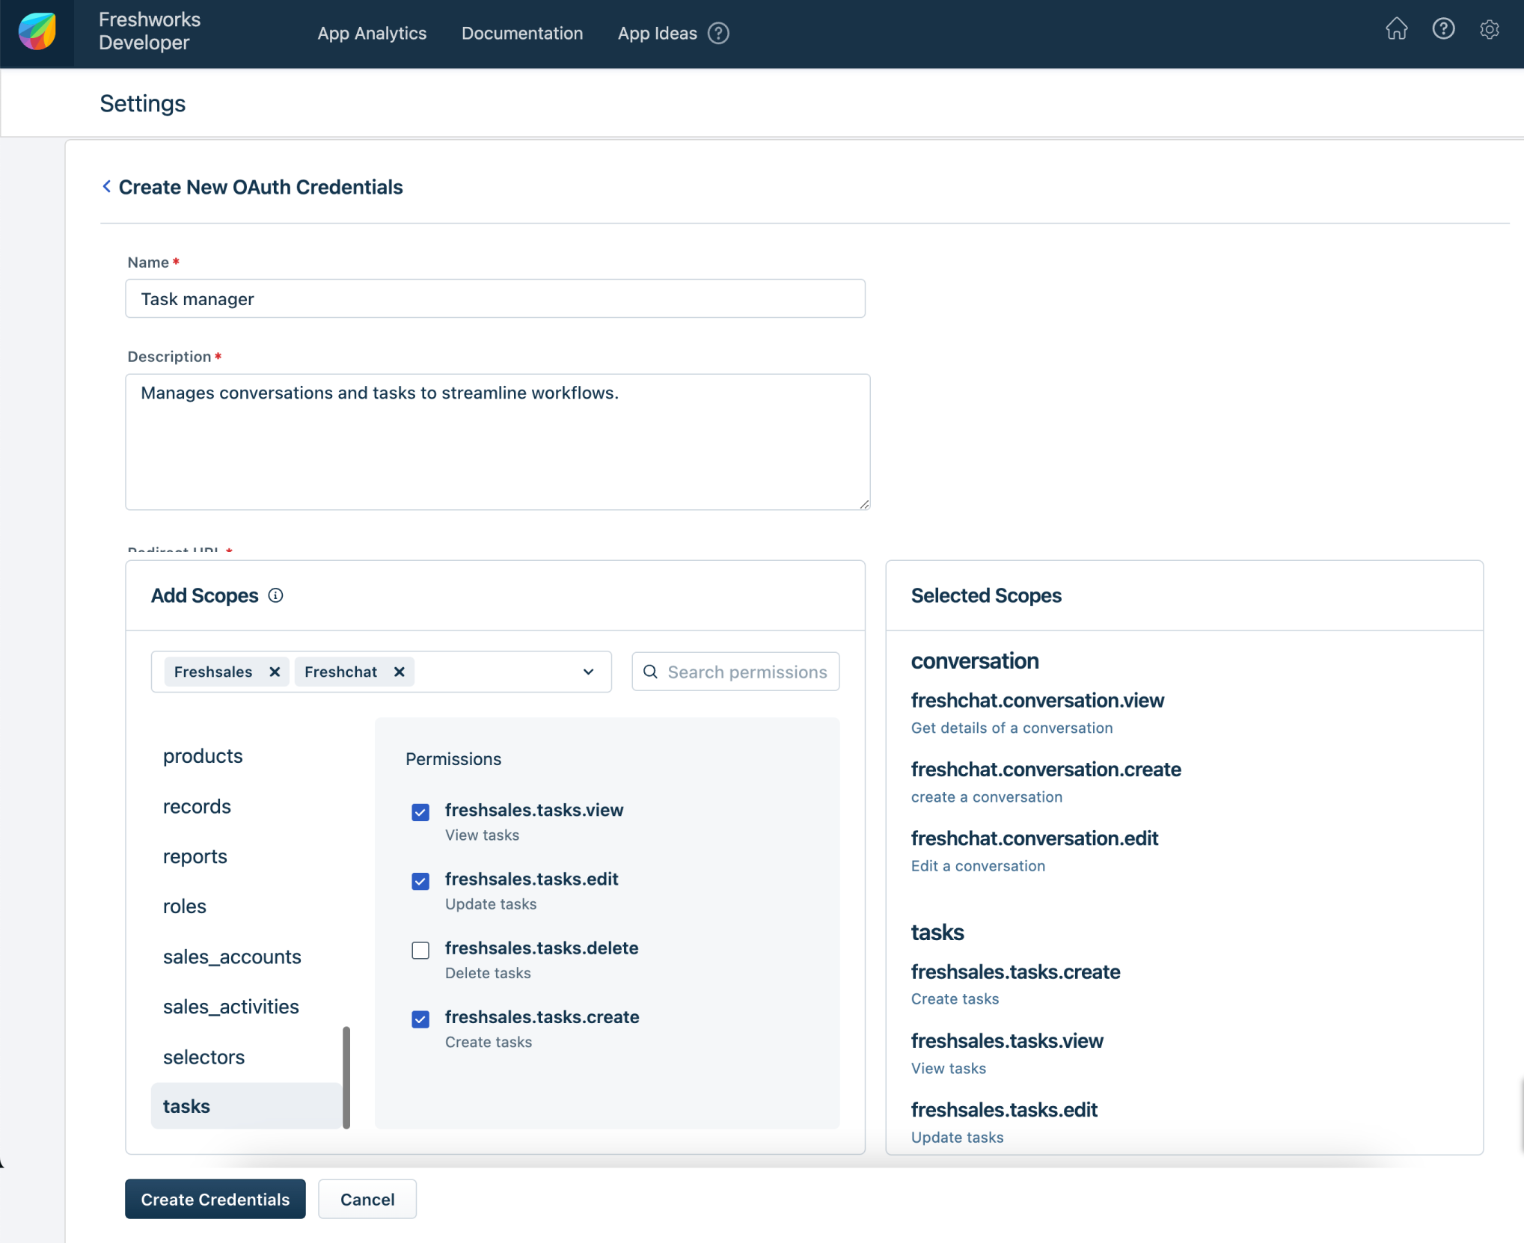1524x1243 pixels.
Task: Open App Analytics in the top navigation
Action: click(372, 34)
